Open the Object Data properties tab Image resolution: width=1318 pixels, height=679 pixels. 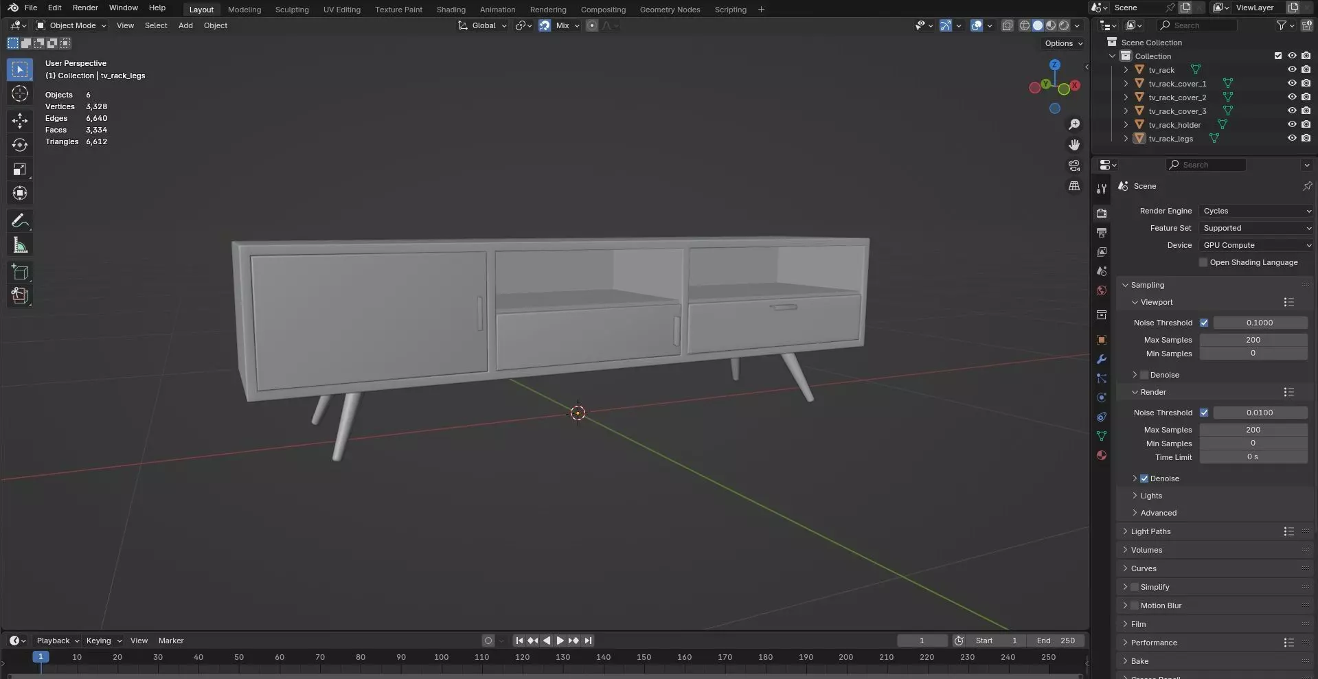pos(1102,436)
